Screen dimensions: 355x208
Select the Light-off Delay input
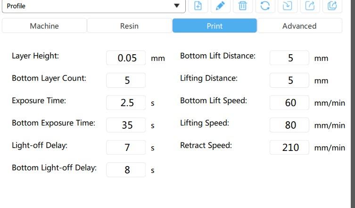pyautogui.click(x=126, y=148)
